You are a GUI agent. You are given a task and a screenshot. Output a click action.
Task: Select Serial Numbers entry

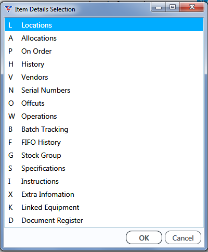104,90
